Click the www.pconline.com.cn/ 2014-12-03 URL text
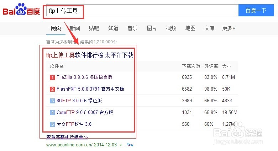Screen dimensions: 278x151 (x=82, y=145)
